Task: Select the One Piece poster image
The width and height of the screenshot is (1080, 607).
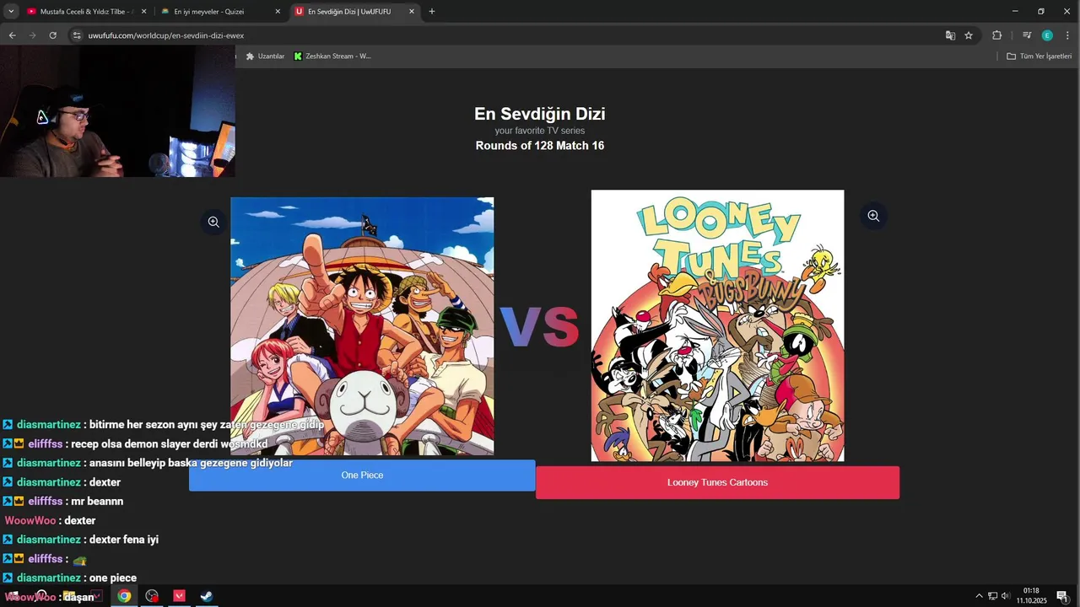Action: coord(362,326)
